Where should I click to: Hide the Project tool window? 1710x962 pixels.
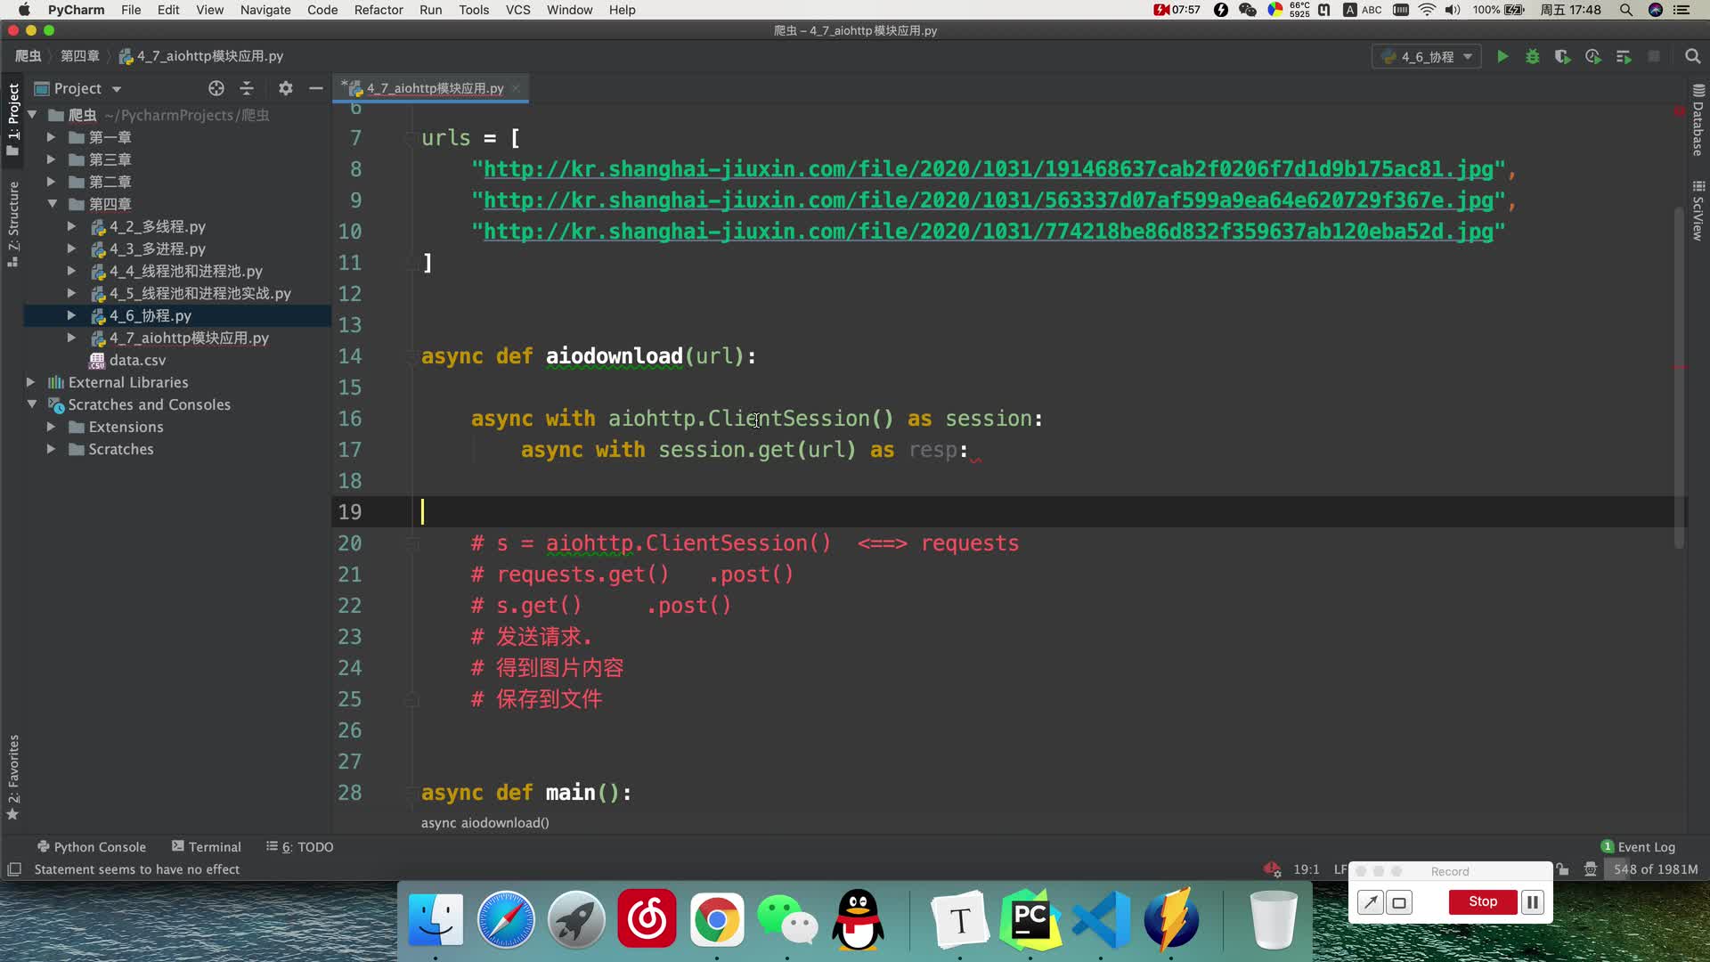click(x=315, y=88)
